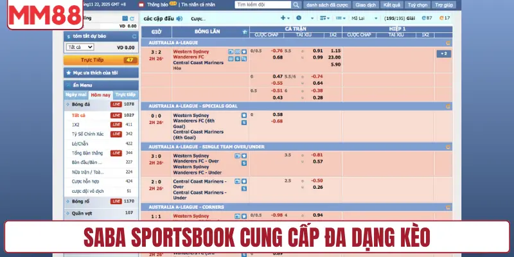Screen dimensions: 514x257
Task: Open the plus (+) dropdown in the toolbar
Action: tap(285, 19)
